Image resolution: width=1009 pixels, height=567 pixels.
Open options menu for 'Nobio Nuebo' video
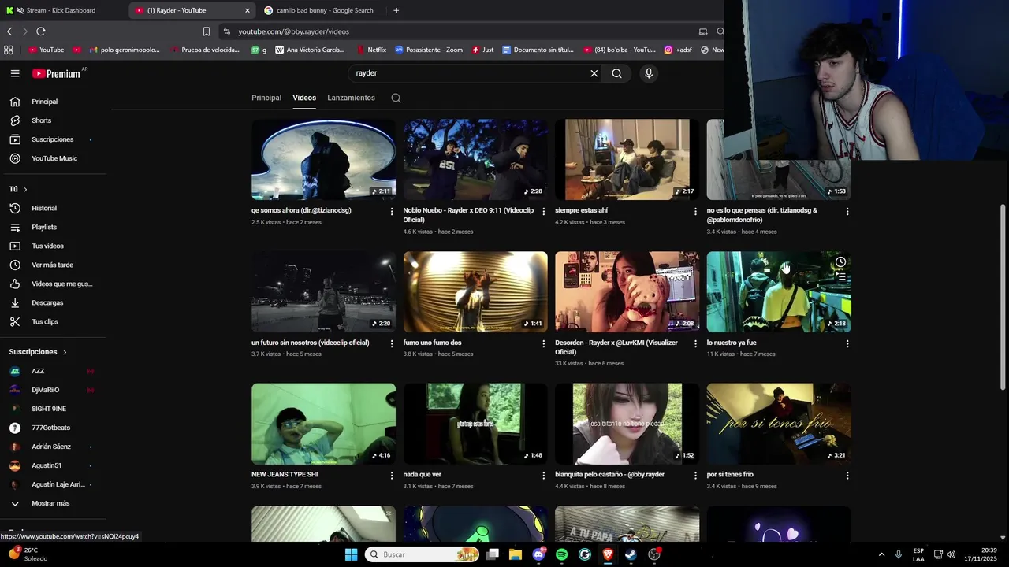[543, 211]
